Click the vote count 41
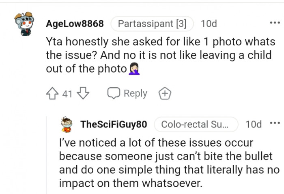 tap(68, 94)
